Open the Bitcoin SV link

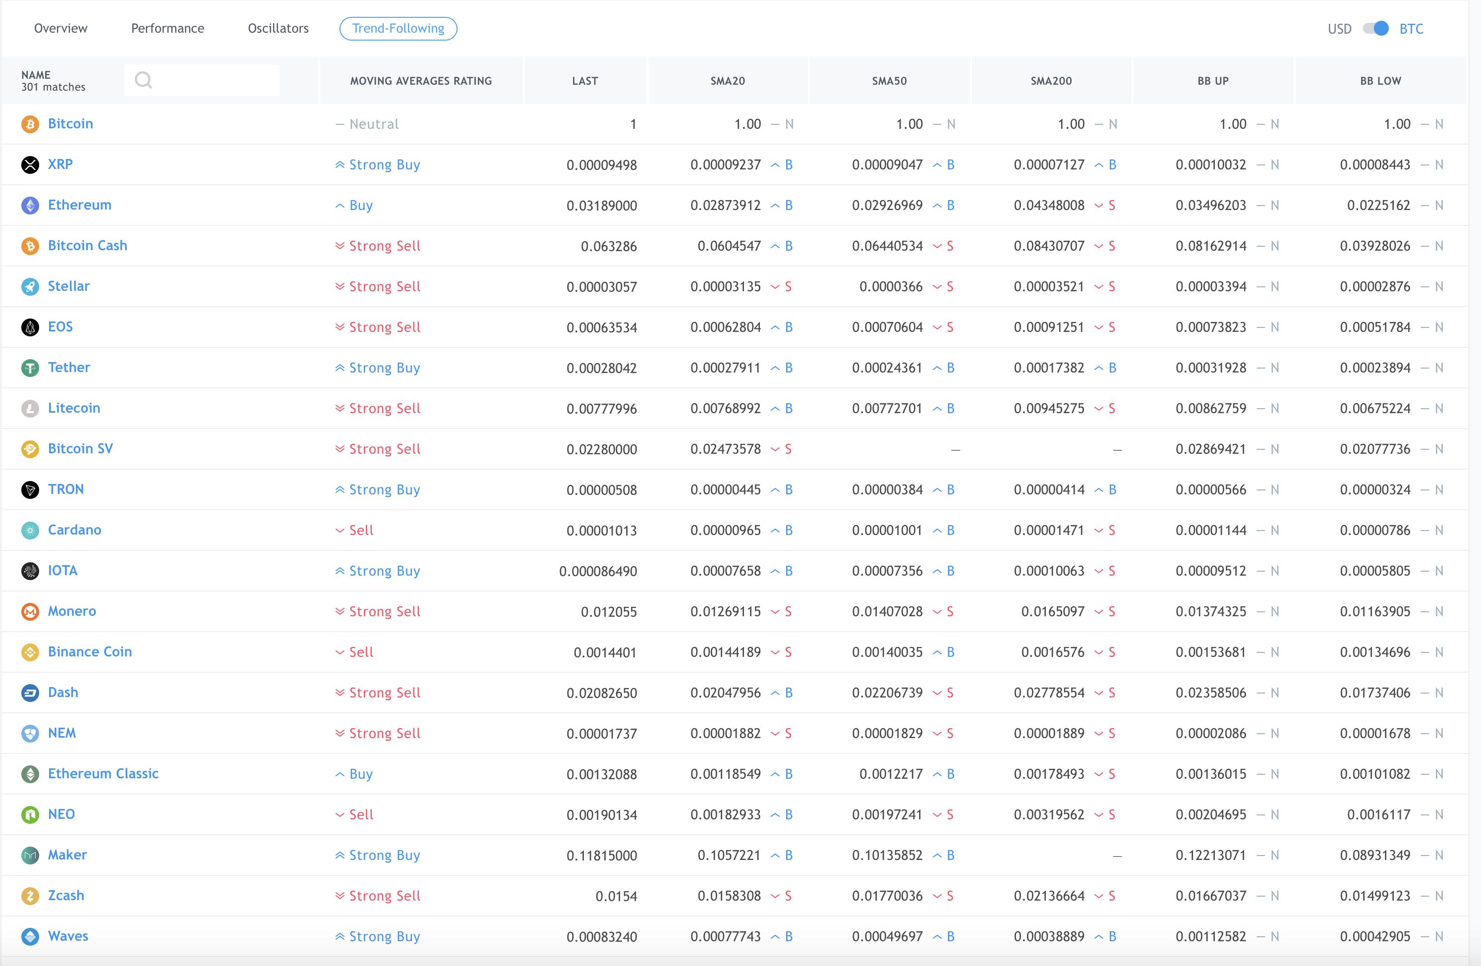[x=80, y=449]
